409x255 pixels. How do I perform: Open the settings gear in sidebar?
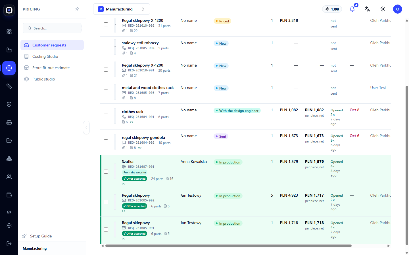point(9,226)
